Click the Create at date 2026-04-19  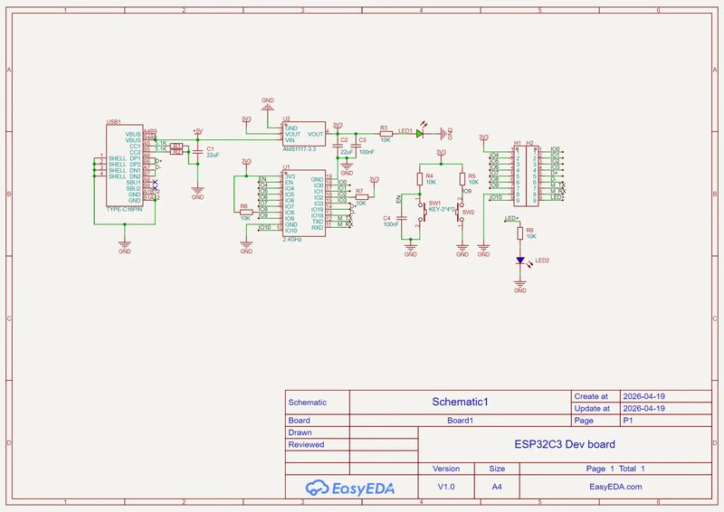click(643, 396)
